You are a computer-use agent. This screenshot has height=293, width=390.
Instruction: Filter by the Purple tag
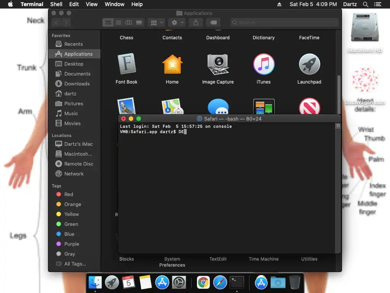(74, 244)
